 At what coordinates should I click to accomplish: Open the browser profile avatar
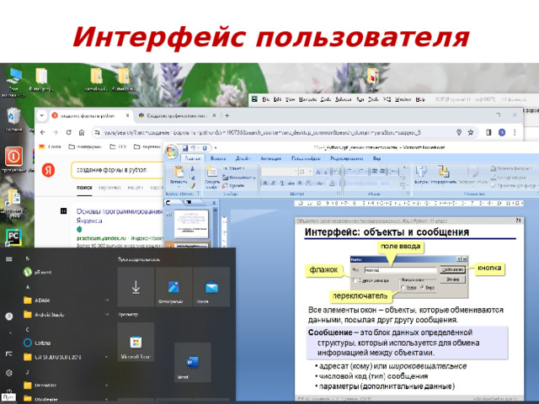502,132
